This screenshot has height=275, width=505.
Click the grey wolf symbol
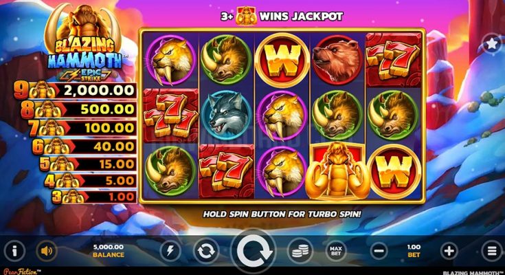click(x=225, y=115)
